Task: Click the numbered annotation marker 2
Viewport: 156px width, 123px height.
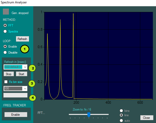Action: (x=32, y=68)
